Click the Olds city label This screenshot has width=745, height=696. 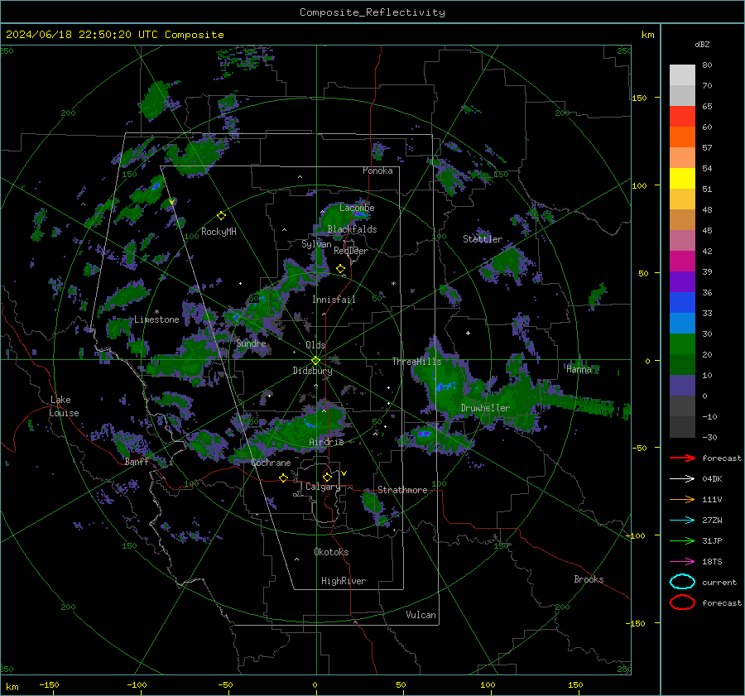pos(315,345)
